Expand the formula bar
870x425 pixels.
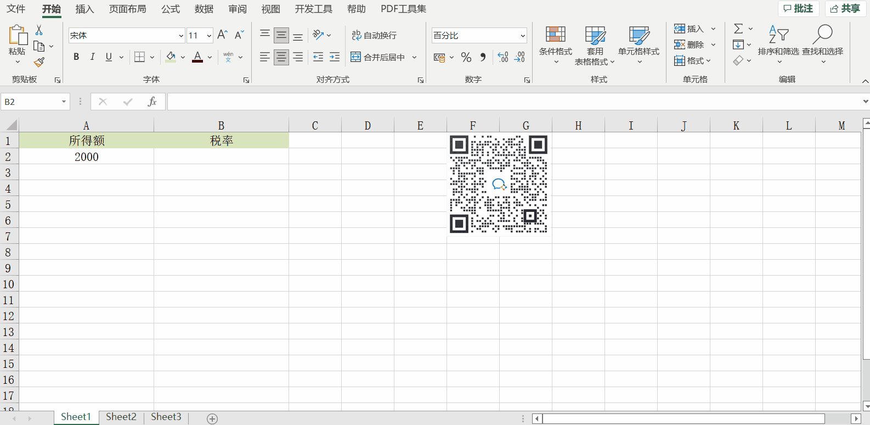[865, 102]
